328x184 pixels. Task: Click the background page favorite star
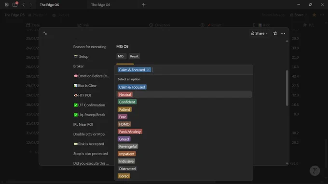coord(314,15)
